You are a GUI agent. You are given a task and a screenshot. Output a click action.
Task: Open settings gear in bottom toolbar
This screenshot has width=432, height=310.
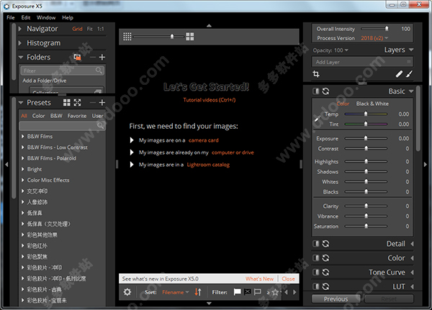coord(127,292)
